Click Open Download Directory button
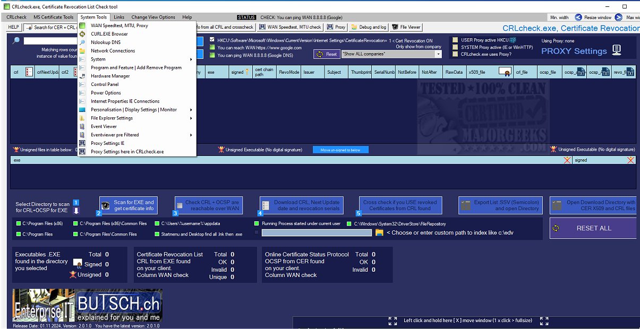640x329 pixels. [x=594, y=205]
